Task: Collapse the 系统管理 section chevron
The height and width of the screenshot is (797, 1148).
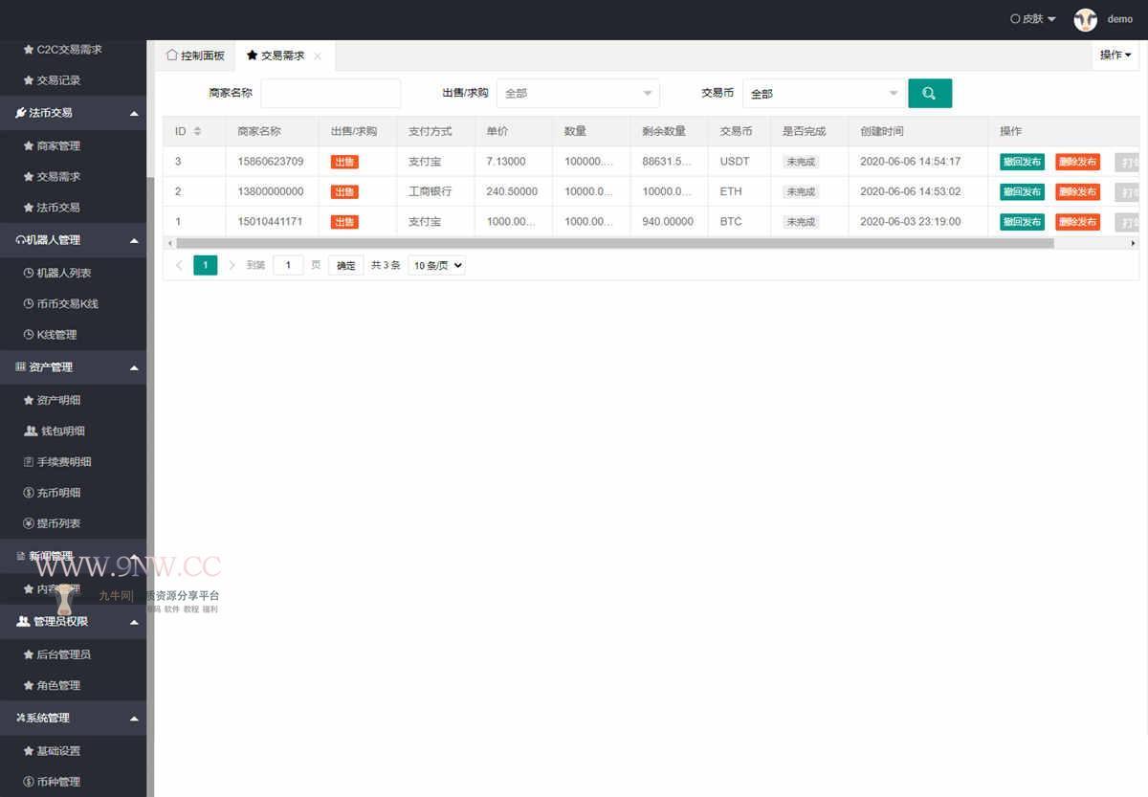Action: tap(135, 718)
